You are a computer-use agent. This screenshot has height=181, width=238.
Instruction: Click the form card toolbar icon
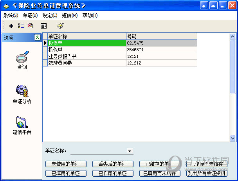click(43, 26)
